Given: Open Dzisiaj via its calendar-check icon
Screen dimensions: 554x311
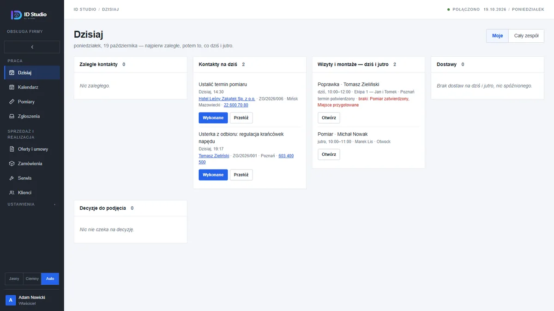Looking at the screenshot, I should (12, 73).
